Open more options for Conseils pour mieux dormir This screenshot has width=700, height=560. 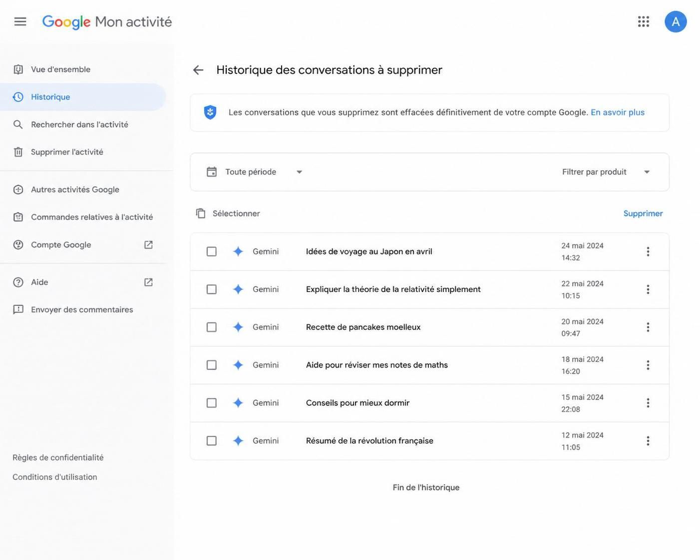(x=648, y=403)
